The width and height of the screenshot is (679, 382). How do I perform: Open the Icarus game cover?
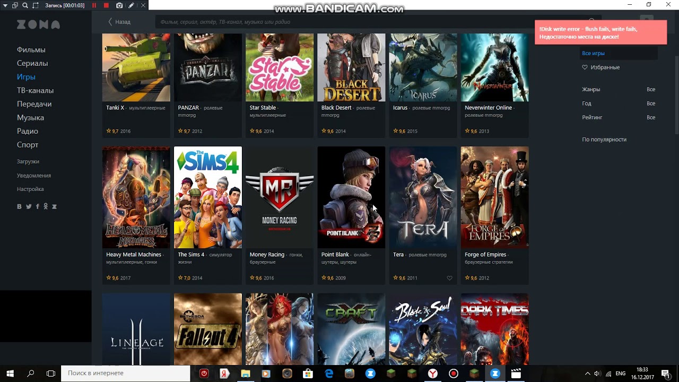(423, 67)
